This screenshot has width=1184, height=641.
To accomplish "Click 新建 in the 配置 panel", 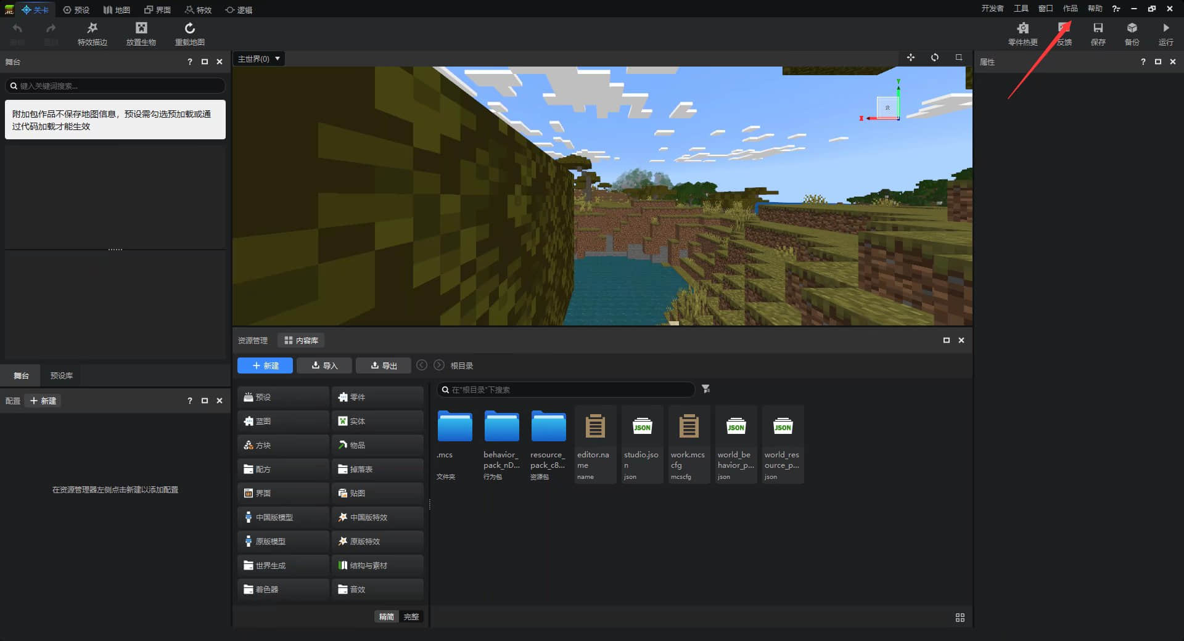I will 43,401.
